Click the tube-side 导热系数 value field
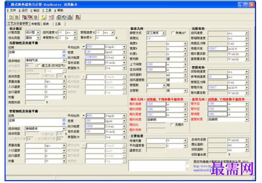 (95, 131)
